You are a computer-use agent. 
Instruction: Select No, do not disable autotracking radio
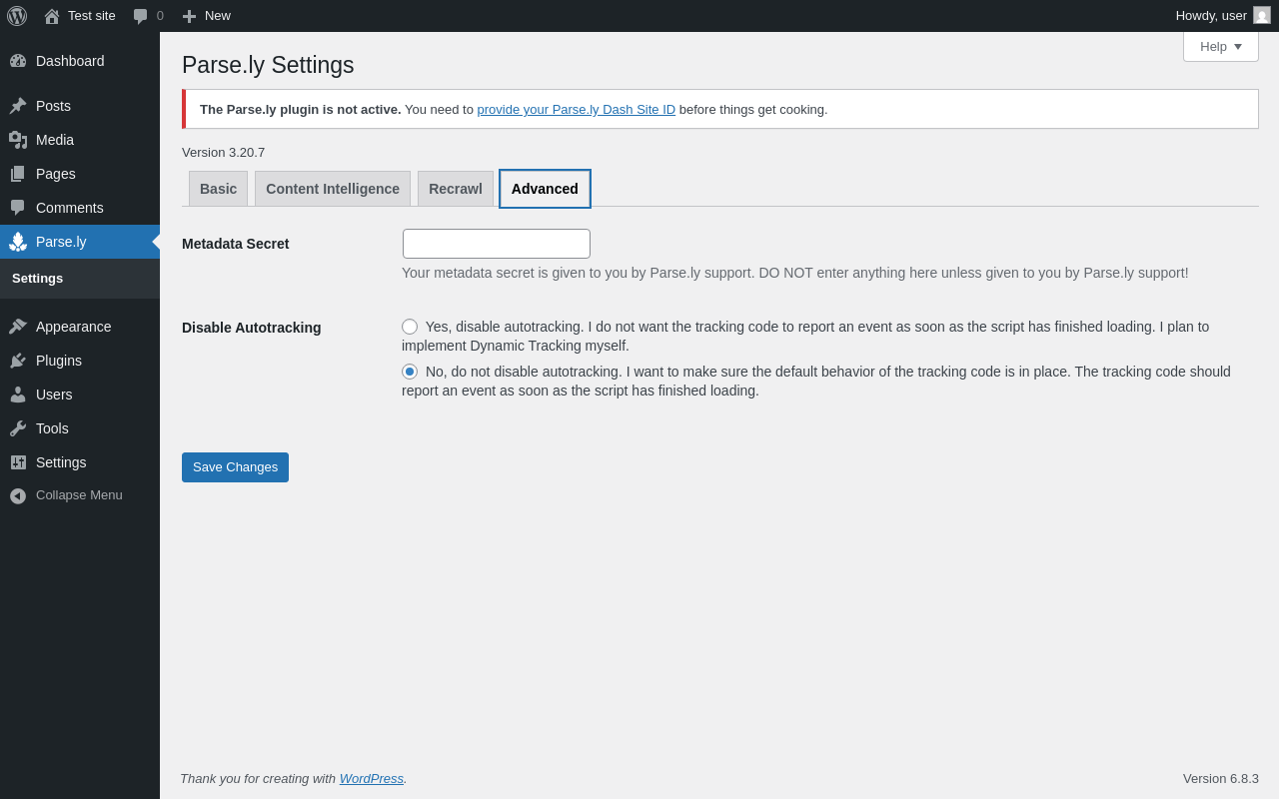(410, 372)
